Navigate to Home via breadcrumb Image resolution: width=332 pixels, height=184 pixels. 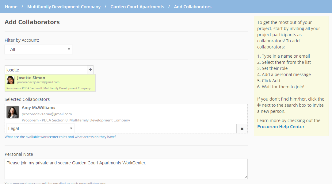11,6
